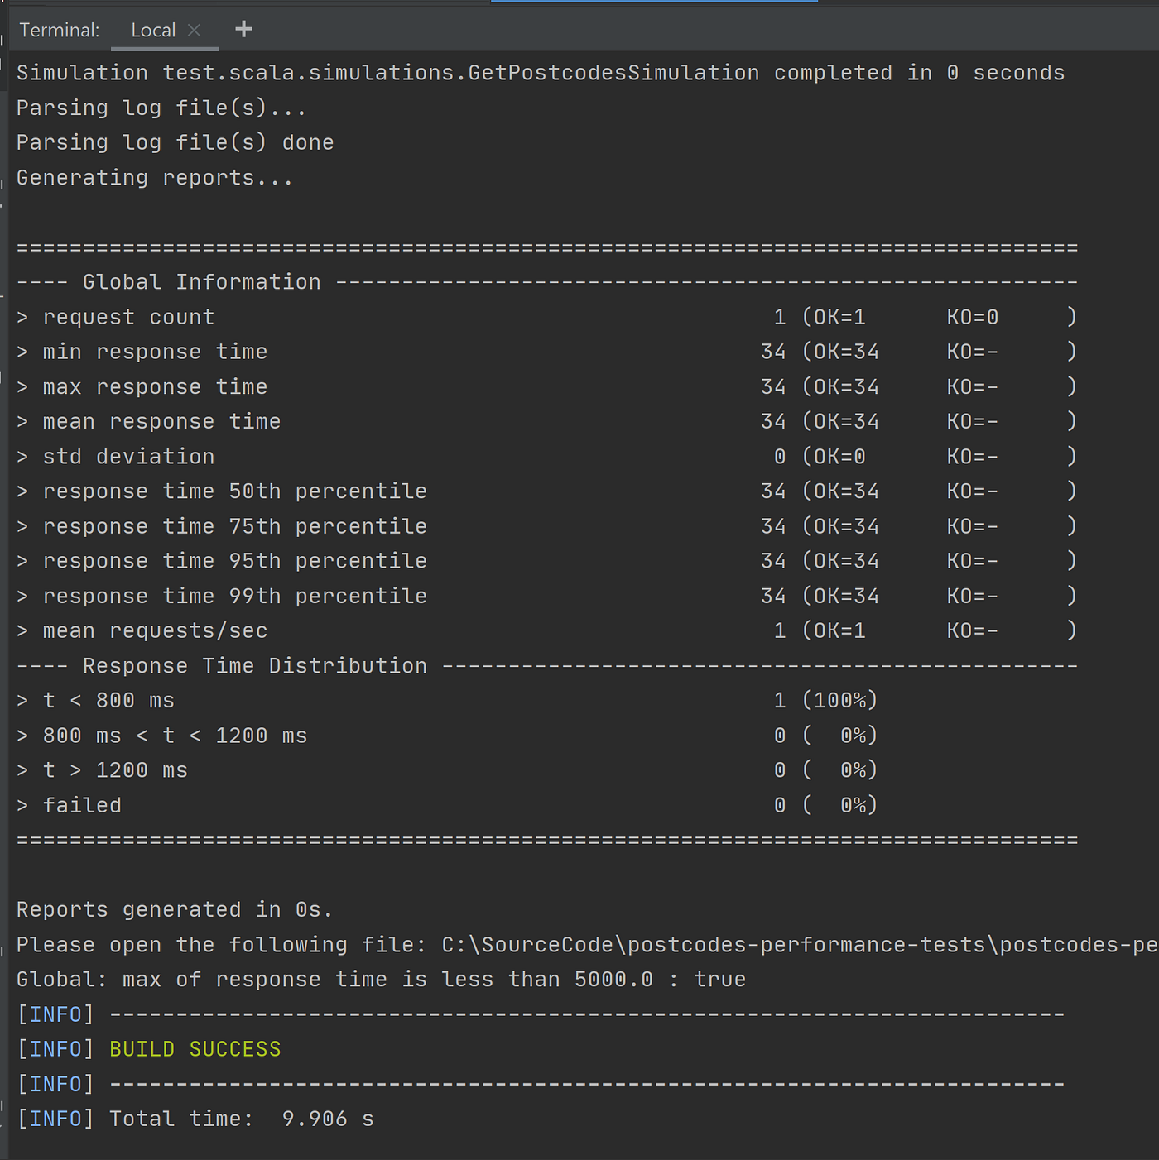1159x1160 pixels.
Task: Click the Total time 9.906 s line
Action: pyautogui.click(x=199, y=1118)
